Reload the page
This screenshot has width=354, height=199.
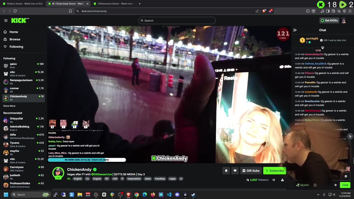pyautogui.click(x=15, y=11)
